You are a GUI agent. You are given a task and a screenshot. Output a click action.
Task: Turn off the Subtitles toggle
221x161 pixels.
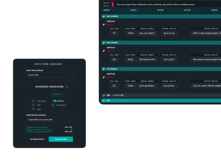pyautogui.click(x=55, y=101)
